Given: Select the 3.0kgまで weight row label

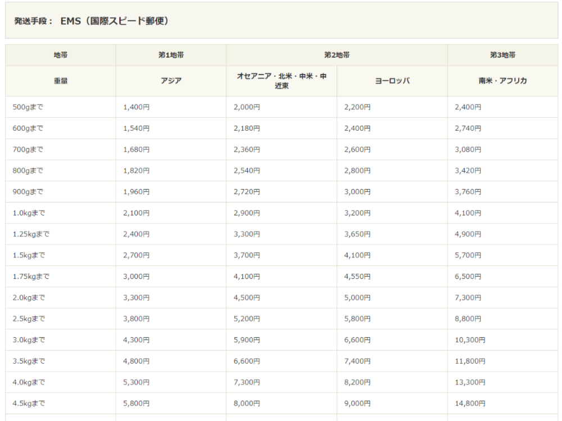Looking at the screenshot, I should coord(29,340).
